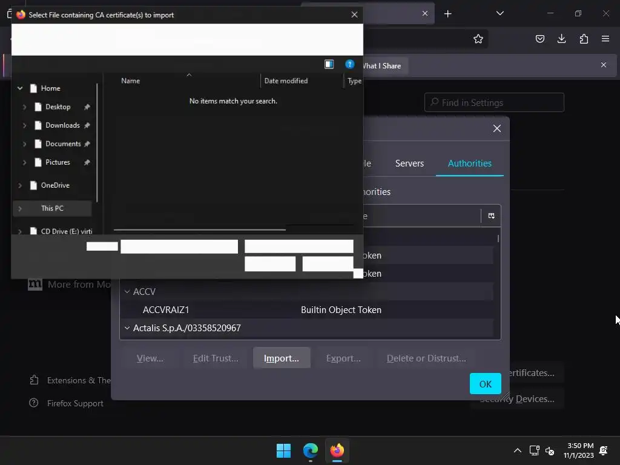Select Downloads in navigation pane
Image resolution: width=620 pixels, height=465 pixels.
[x=62, y=125]
